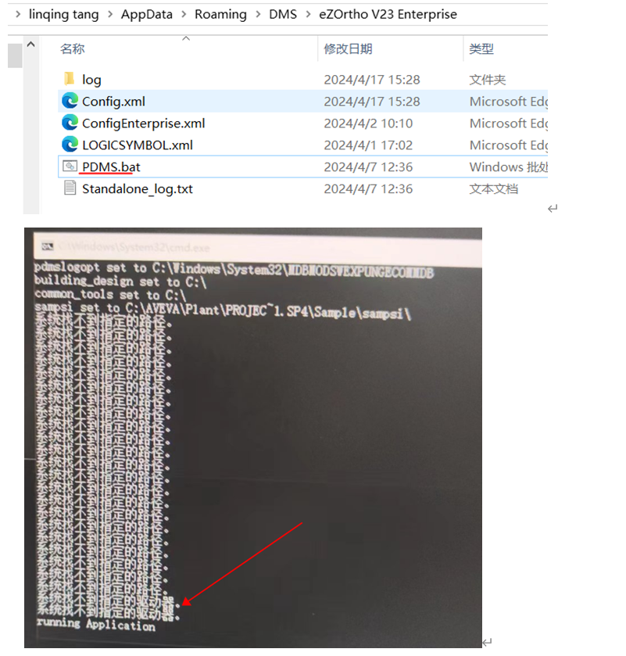Go to AppData in breadcrumb path
Screen dimensions: 626x656
tap(146, 14)
